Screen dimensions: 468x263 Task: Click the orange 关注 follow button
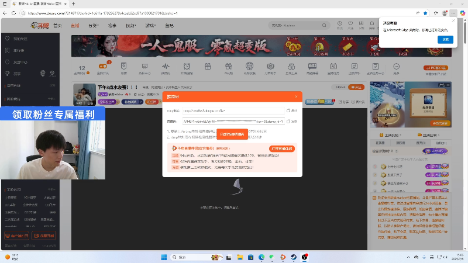tap(356, 87)
